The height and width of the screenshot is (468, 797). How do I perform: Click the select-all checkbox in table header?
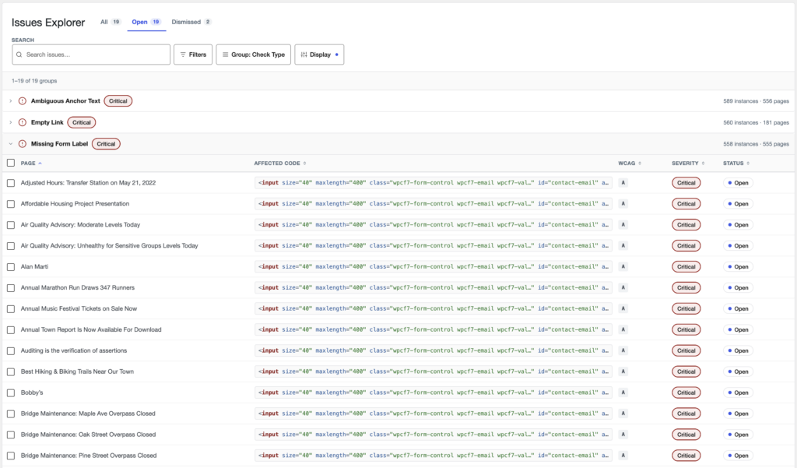(x=11, y=163)
